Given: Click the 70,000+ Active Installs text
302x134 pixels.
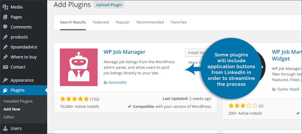Looking at the screenshot, I should 80,106.
